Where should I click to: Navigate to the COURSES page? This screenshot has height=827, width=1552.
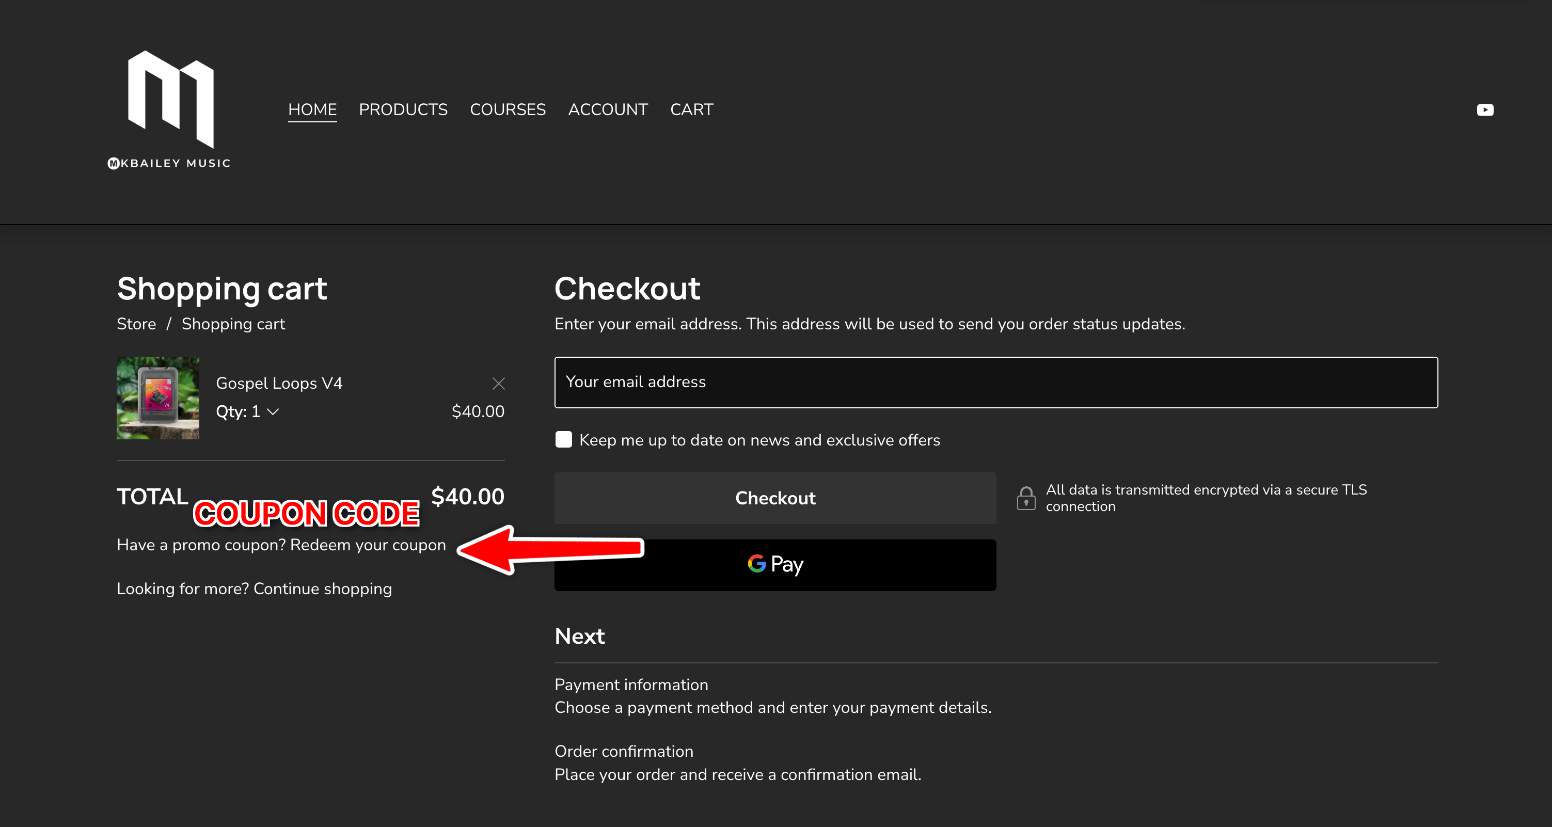[x=508, y=109]
